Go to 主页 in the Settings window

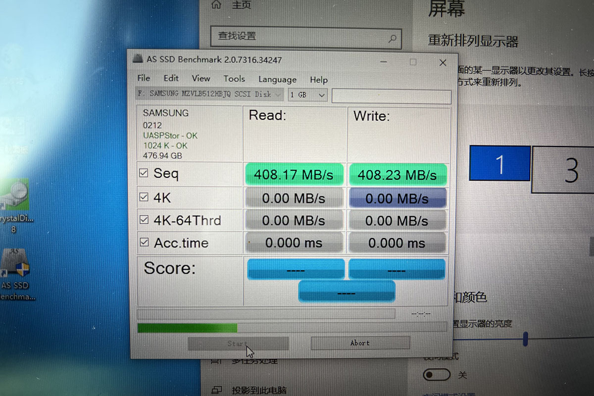242,5
